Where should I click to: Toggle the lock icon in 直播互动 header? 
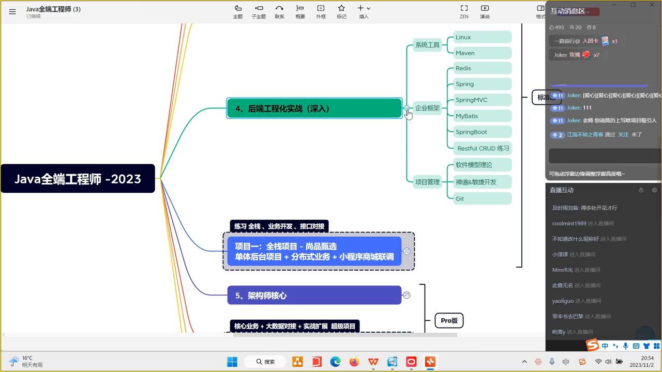coord(641,190)
